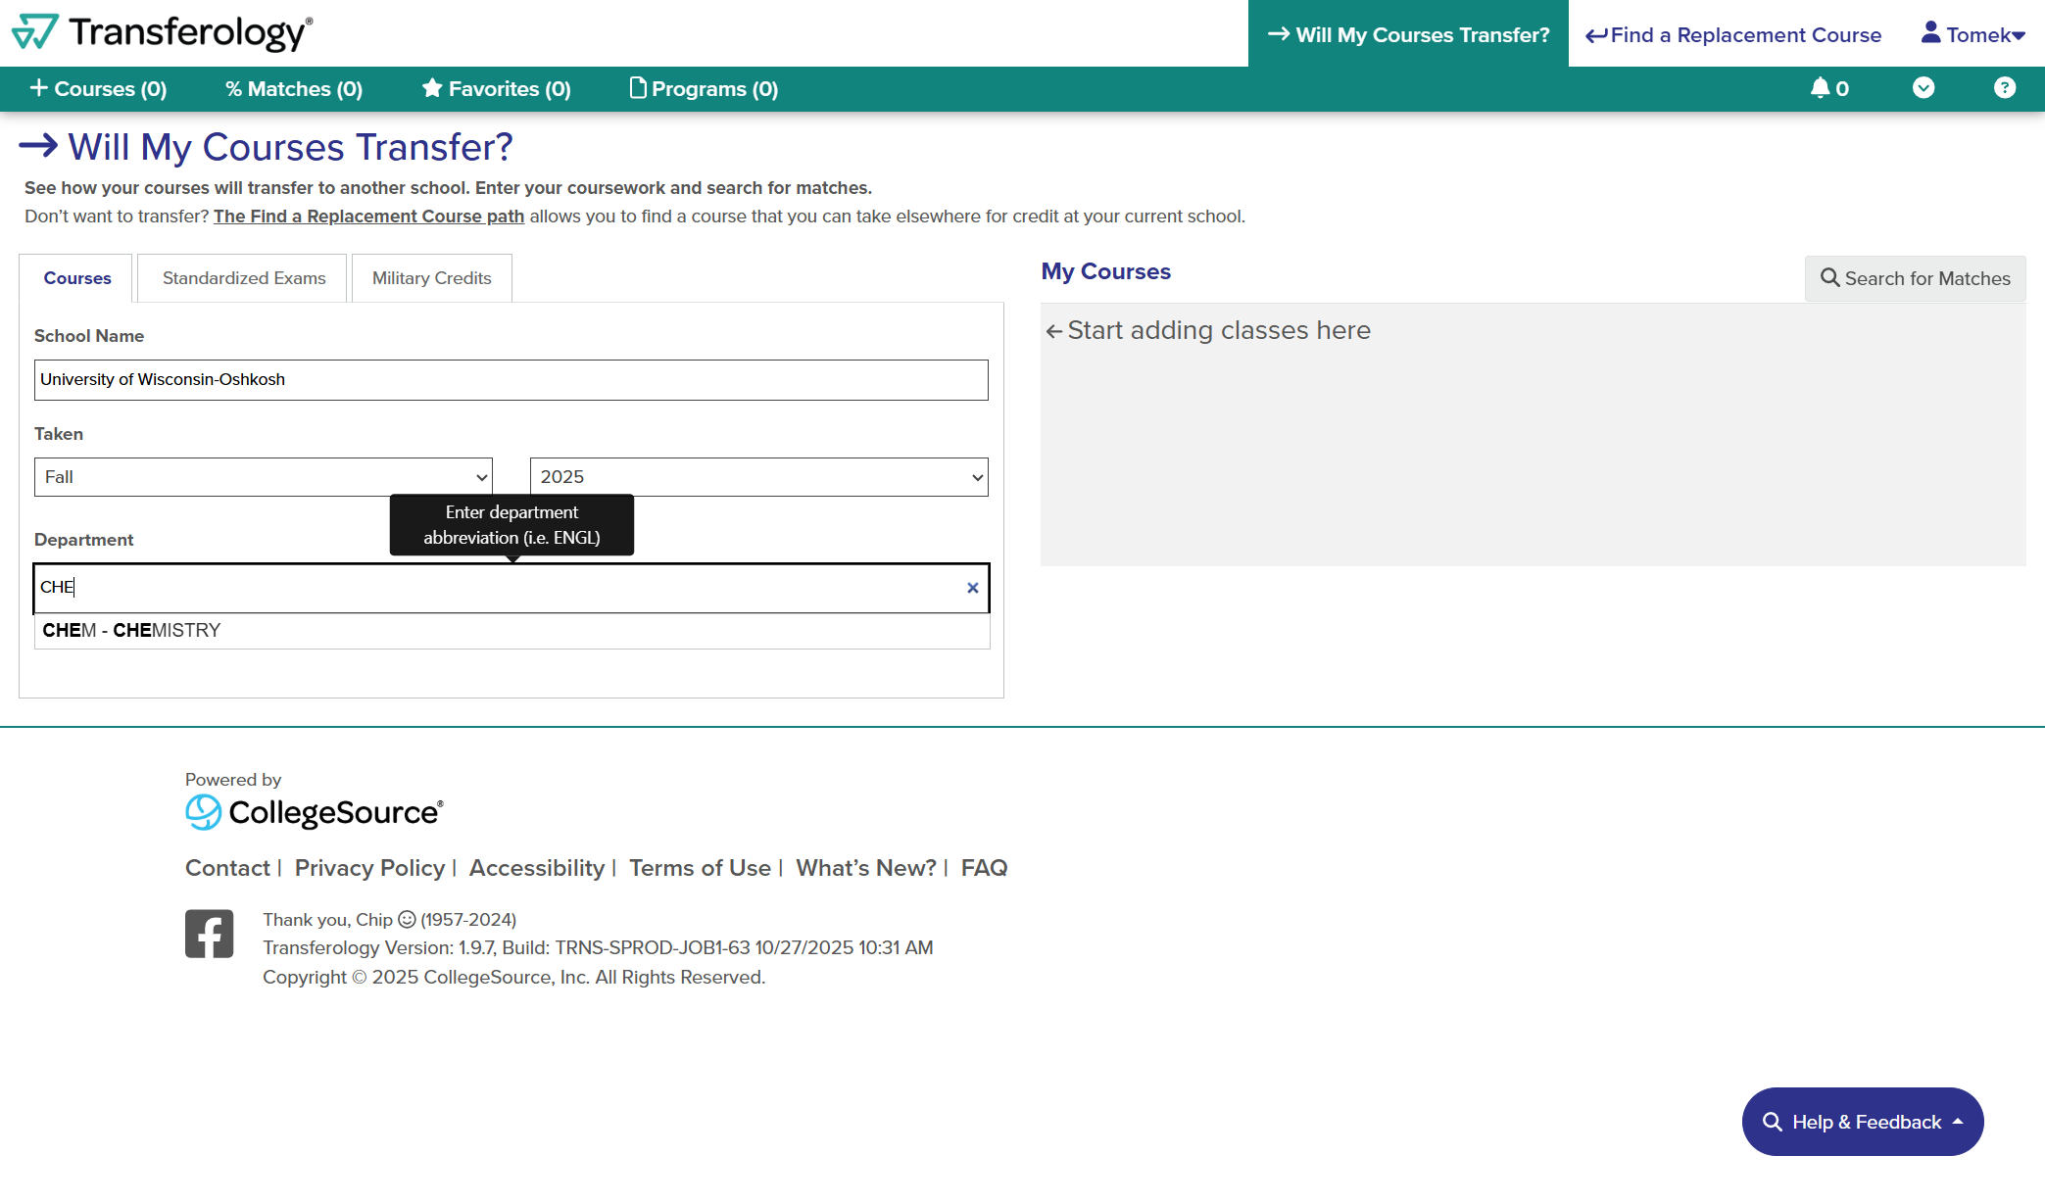Open What's New? link
This screenshot has height=1204, width=2045.
tap(866, 868)
